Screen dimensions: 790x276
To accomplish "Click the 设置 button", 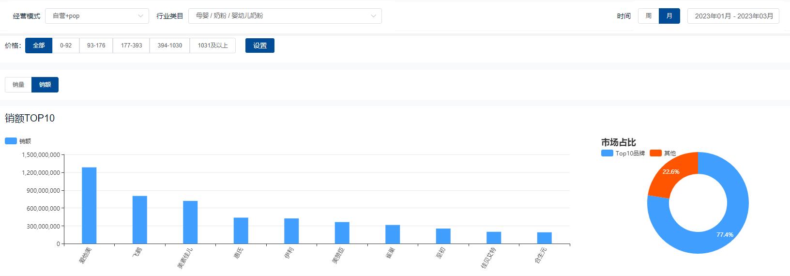I will [x=260, y=46].
